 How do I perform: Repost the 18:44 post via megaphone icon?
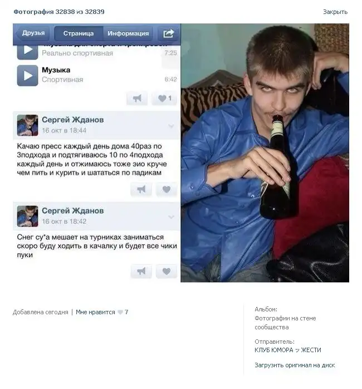[x=141, y=190]
